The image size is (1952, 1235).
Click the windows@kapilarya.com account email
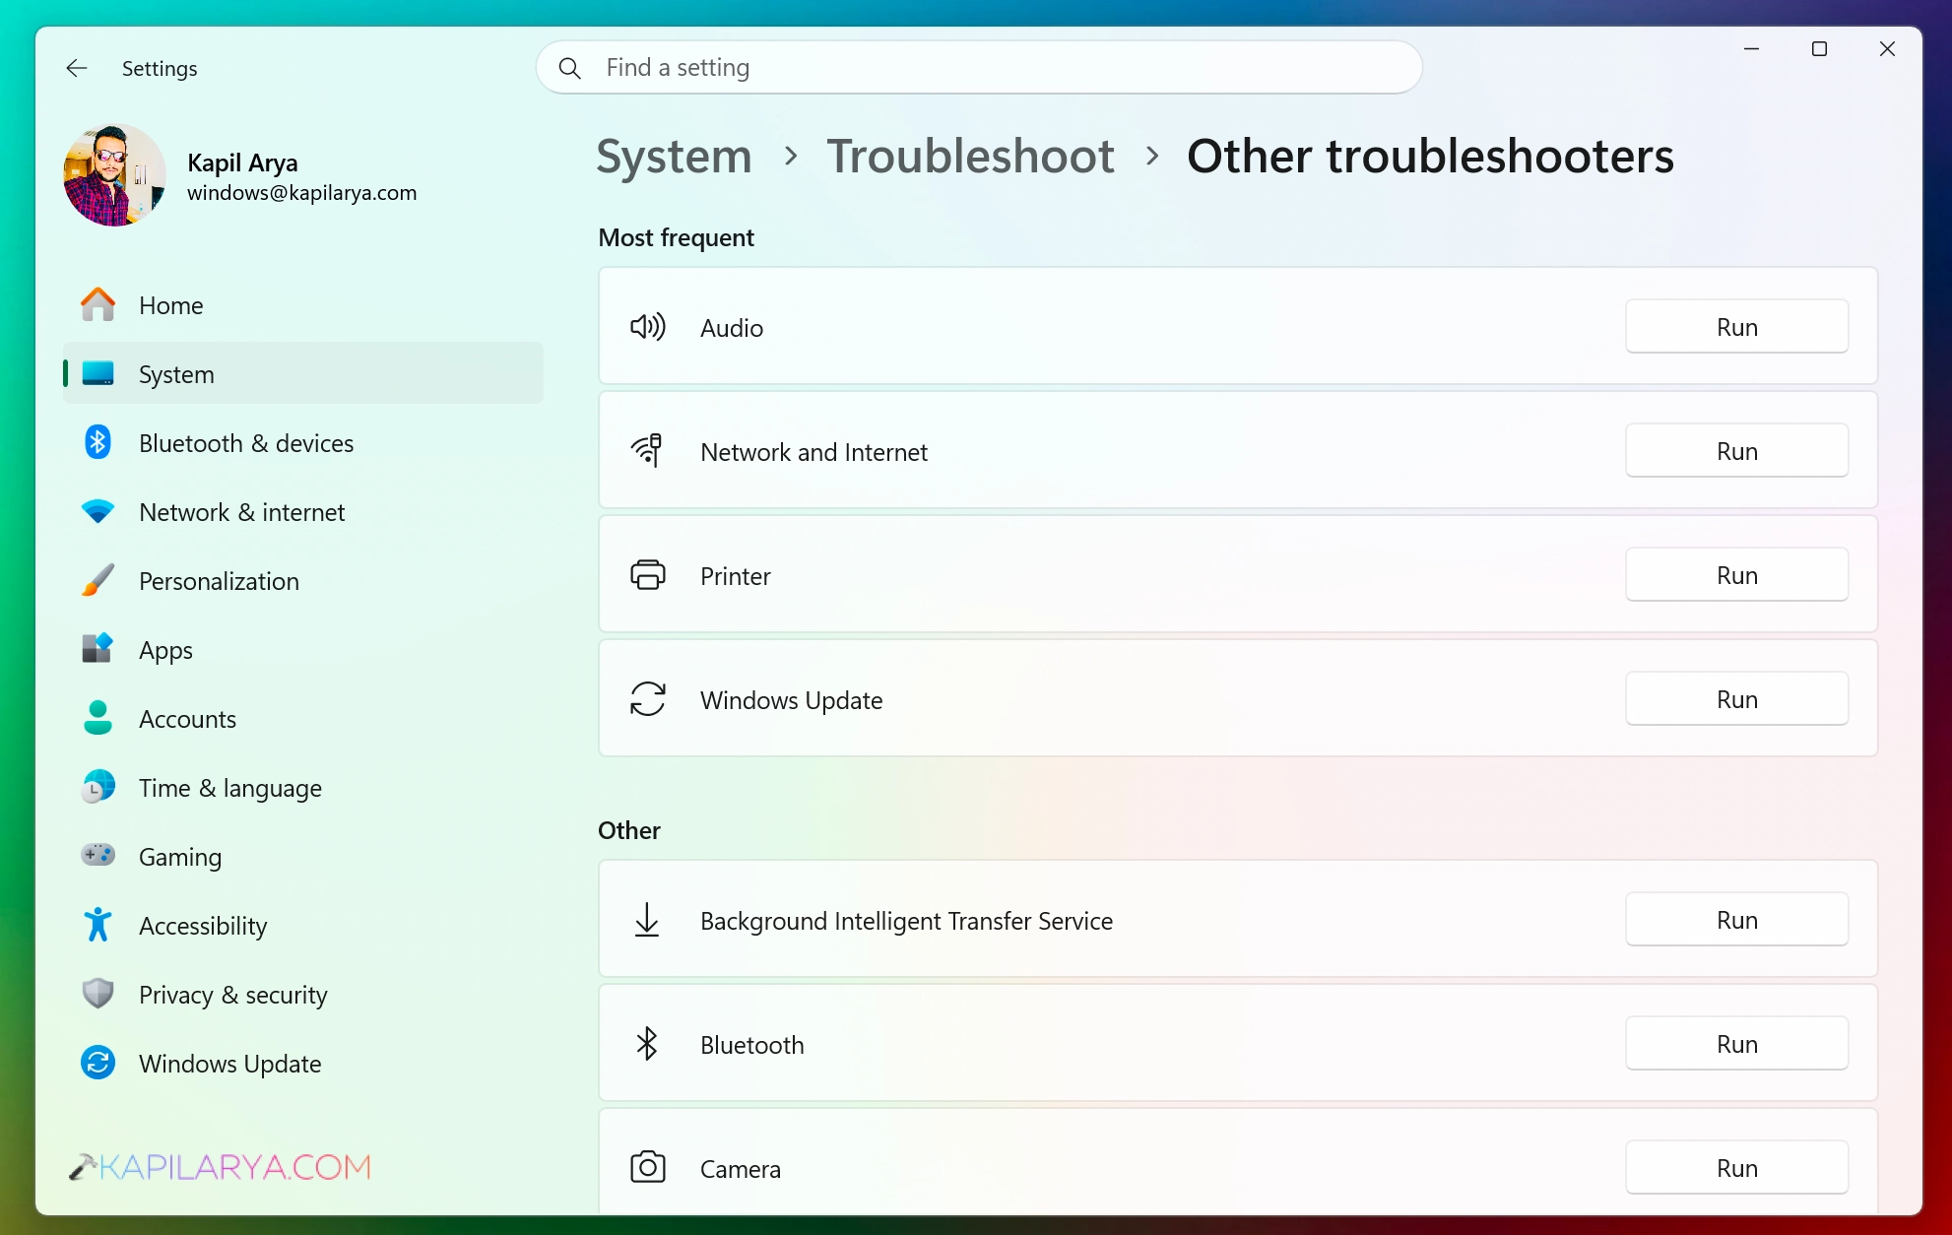click(x=301, y=193)
